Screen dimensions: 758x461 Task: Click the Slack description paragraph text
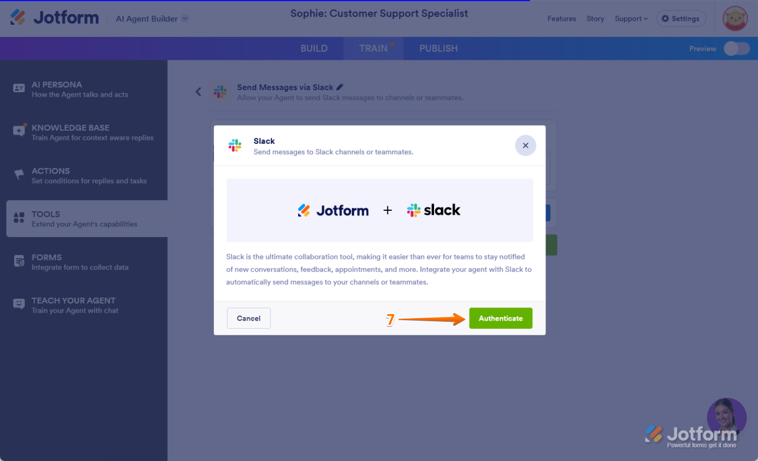coord(379,270)
